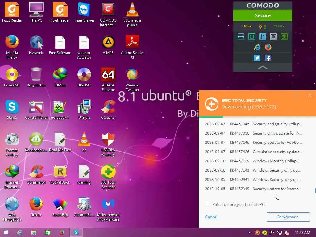Click the download progress bar

point(257,117)
